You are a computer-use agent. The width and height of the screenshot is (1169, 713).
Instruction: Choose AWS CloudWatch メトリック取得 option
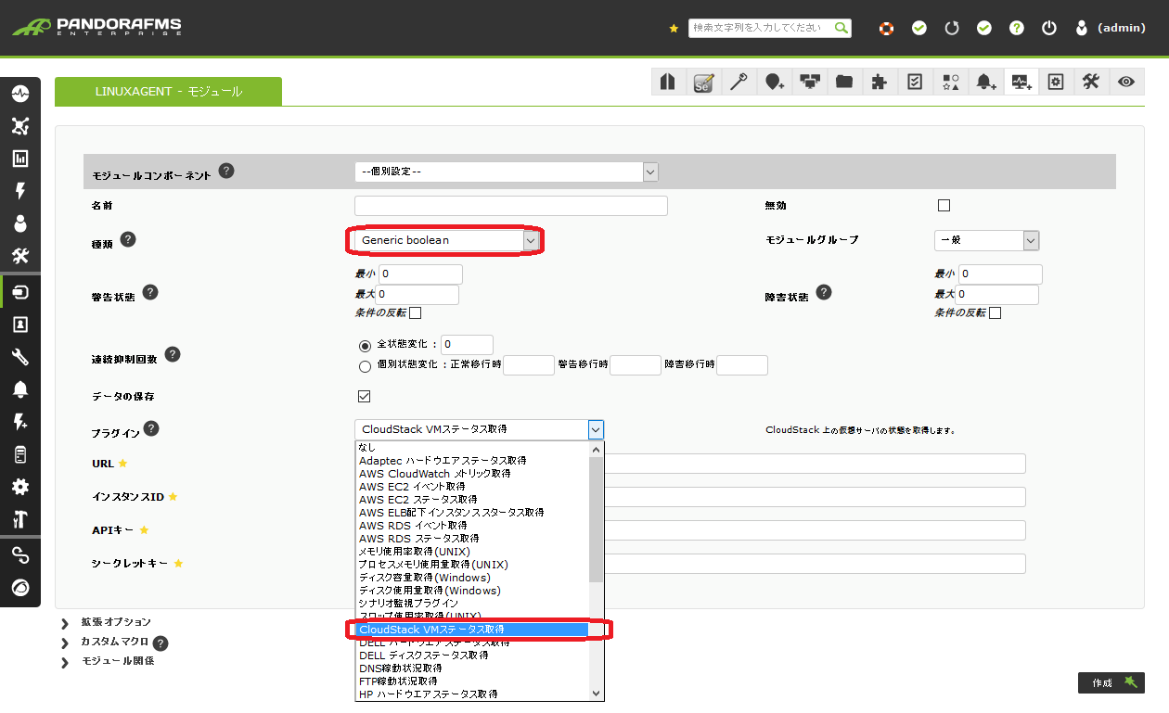472,473
